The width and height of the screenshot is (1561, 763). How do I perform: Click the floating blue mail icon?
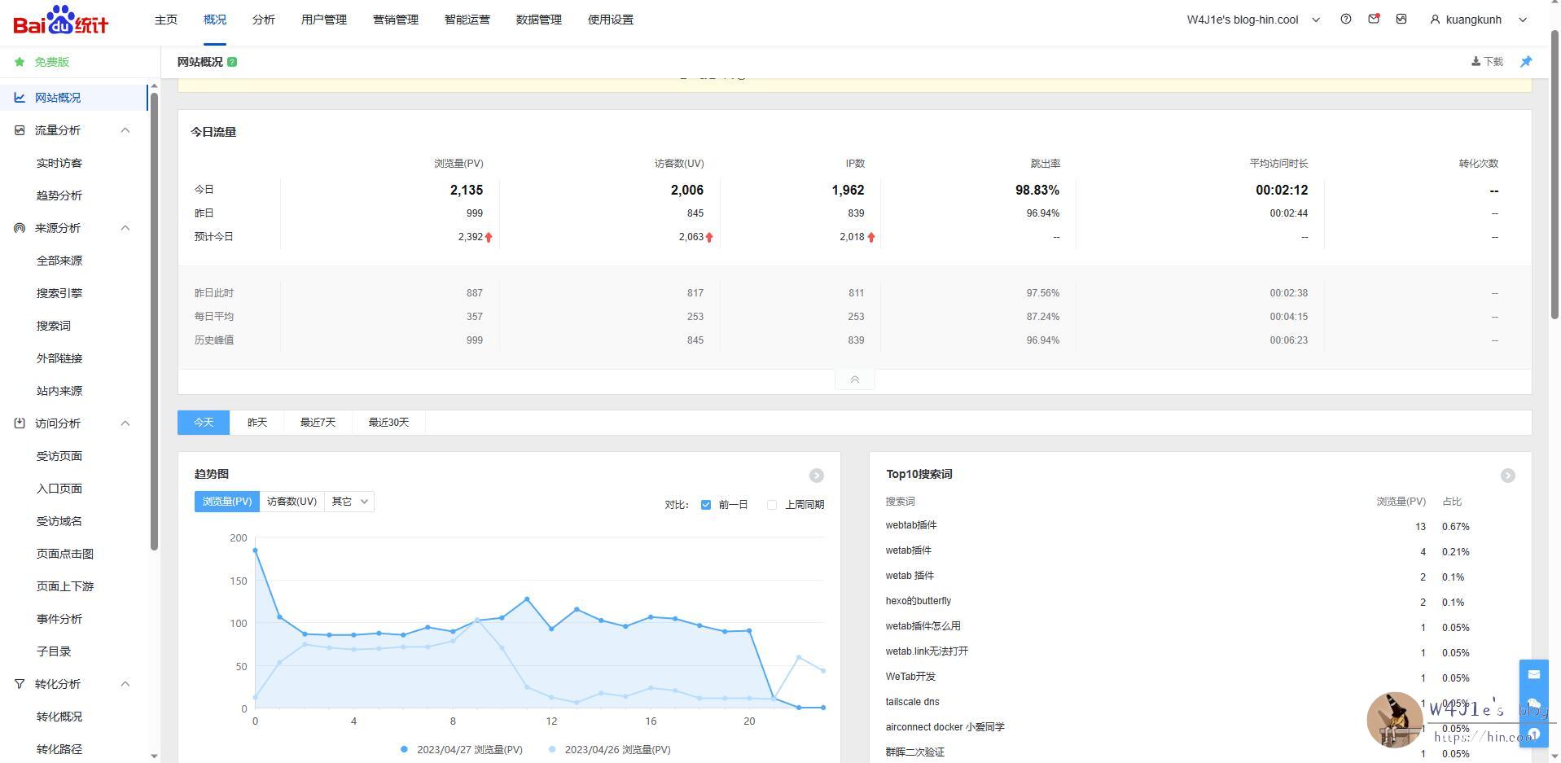(1533, 674)
